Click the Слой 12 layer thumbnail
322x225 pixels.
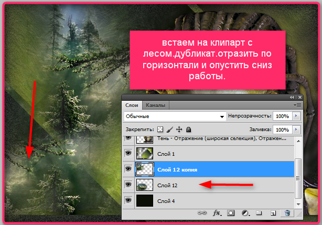point(145,185)
